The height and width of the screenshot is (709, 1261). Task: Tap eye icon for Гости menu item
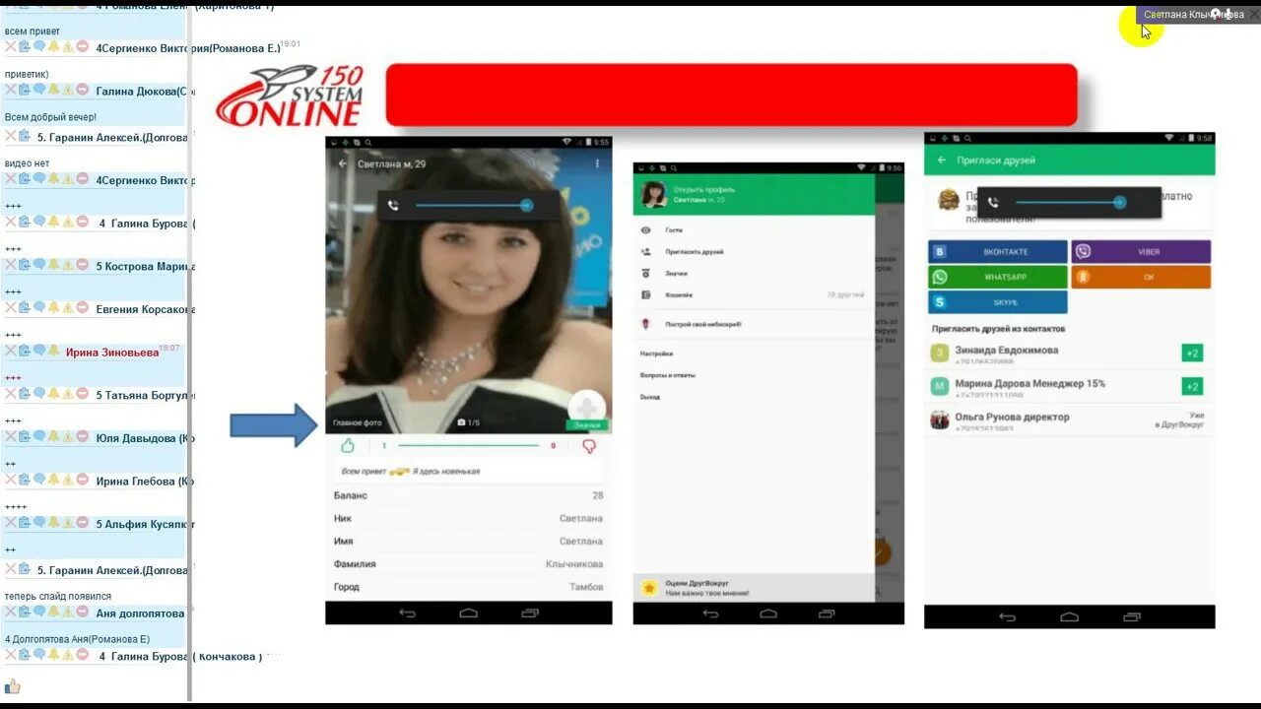646,230
